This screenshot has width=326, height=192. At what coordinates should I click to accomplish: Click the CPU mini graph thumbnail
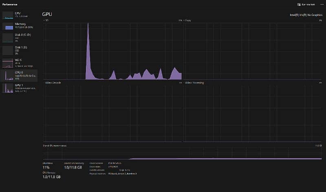click(x=8, y=15)
